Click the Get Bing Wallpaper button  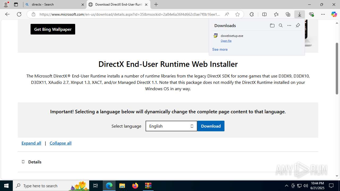coord(53,29)
